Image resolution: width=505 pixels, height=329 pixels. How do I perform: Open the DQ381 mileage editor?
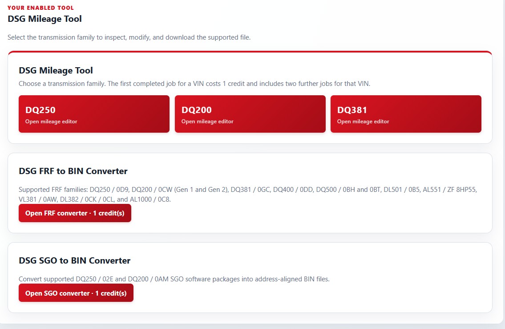(406, 114)
